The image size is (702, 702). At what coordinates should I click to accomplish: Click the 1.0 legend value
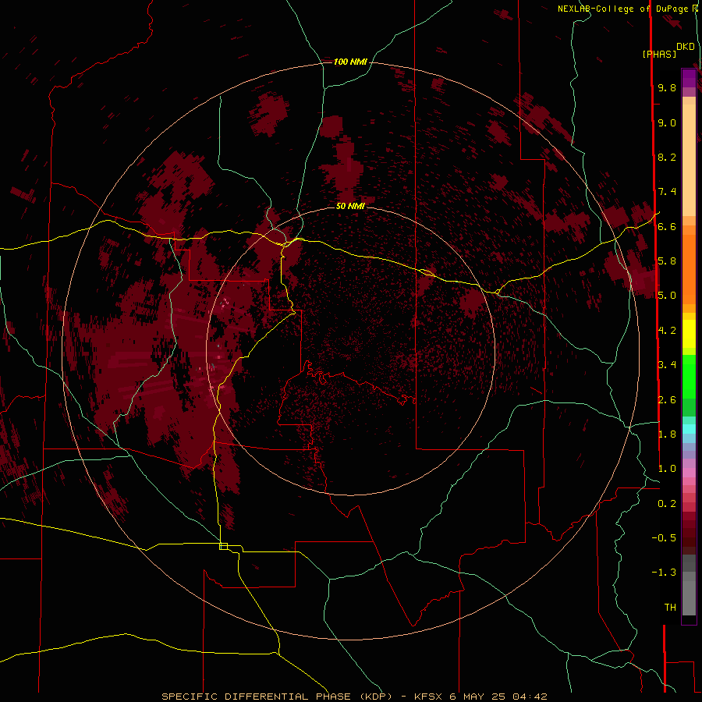click(667, 469)
